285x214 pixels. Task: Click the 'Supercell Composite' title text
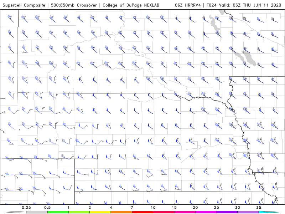pyautogui.click(x=24, y=5)
